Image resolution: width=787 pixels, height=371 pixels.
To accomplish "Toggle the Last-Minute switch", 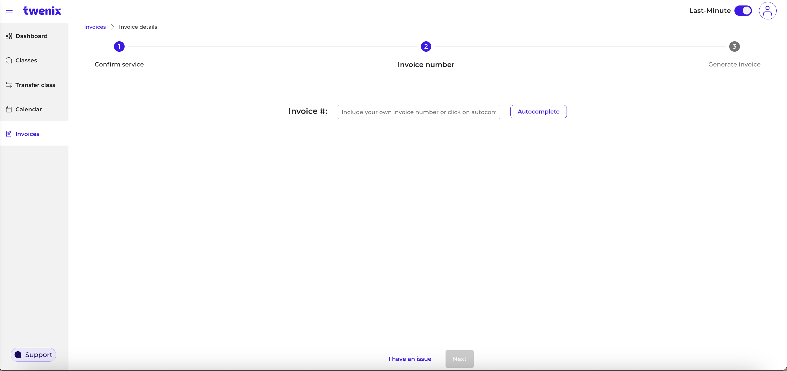I will tap(743, 11).
